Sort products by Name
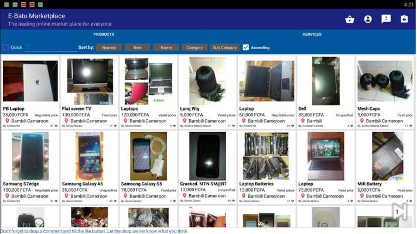This screenshot has width=417, height=234. 166,47
